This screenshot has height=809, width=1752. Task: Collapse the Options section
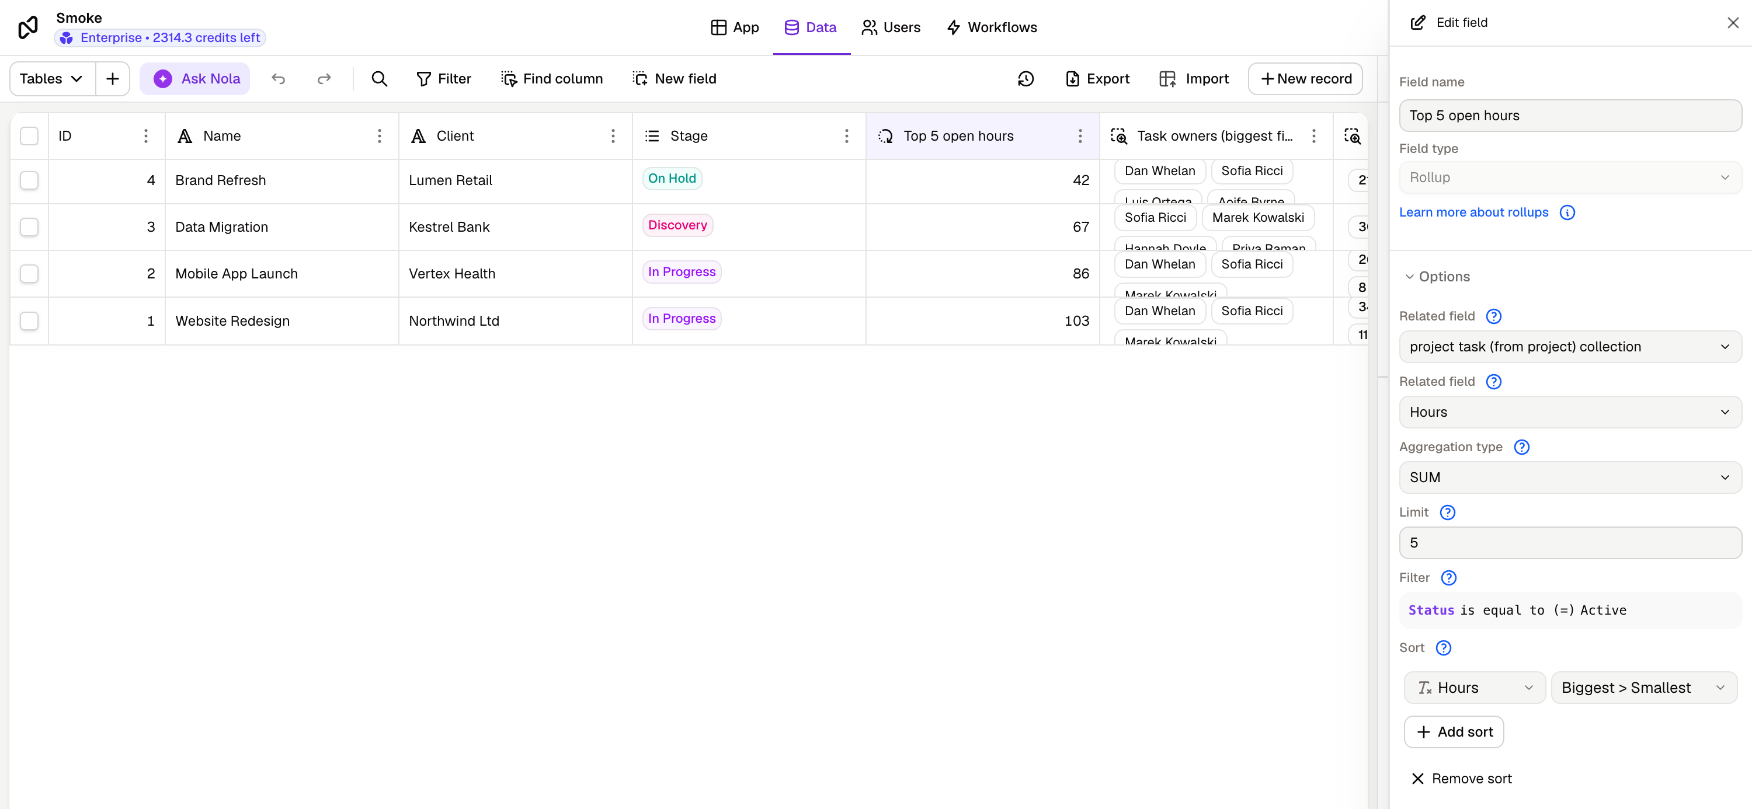(1437, 277)
